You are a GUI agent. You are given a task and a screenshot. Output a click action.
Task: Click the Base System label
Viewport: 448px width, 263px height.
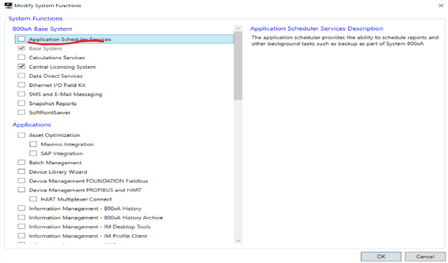tap(45, 49)
